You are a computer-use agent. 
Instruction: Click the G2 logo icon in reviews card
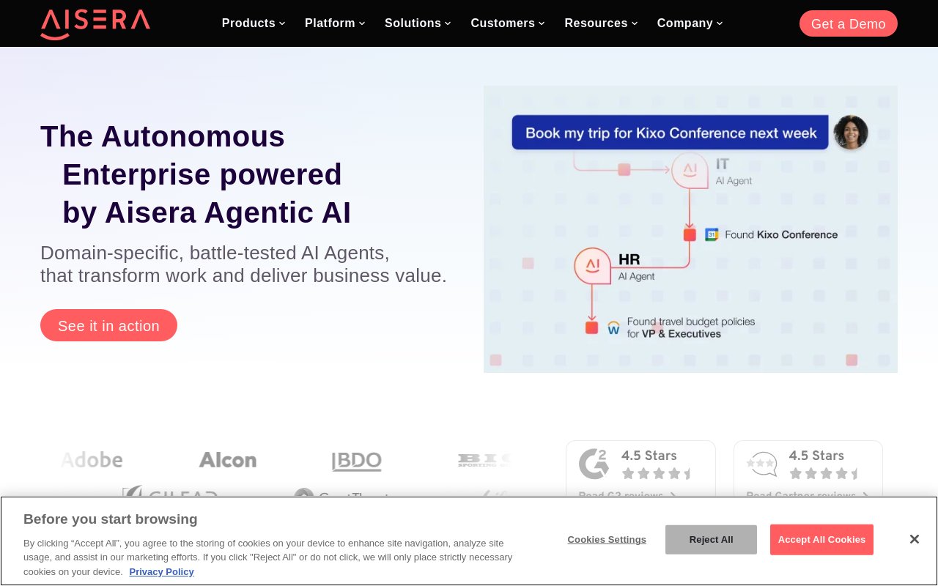pos(594,464)
